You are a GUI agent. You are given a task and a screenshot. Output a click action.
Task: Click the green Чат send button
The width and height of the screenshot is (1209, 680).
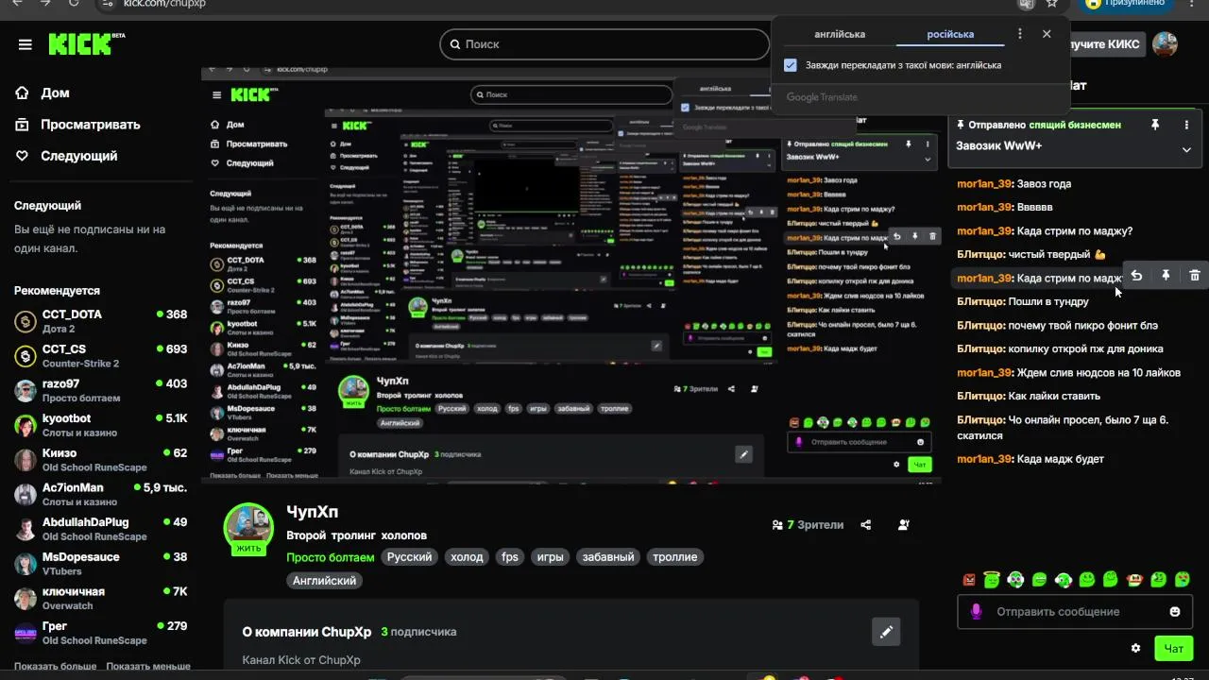1173,648
